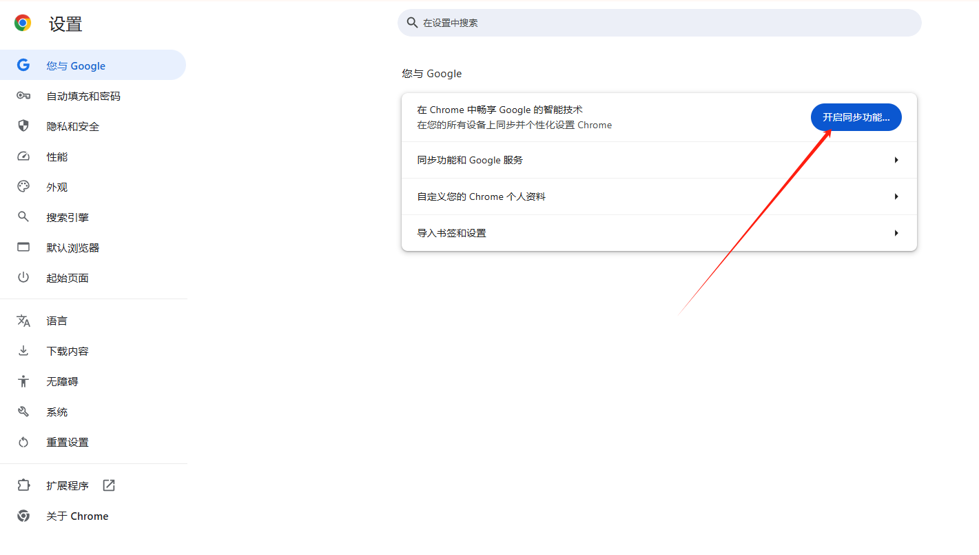Image resolution: width=979 pixels, height=555 pixels.
Task: Click the power icon for 起始页面
Action: point(23,278)
